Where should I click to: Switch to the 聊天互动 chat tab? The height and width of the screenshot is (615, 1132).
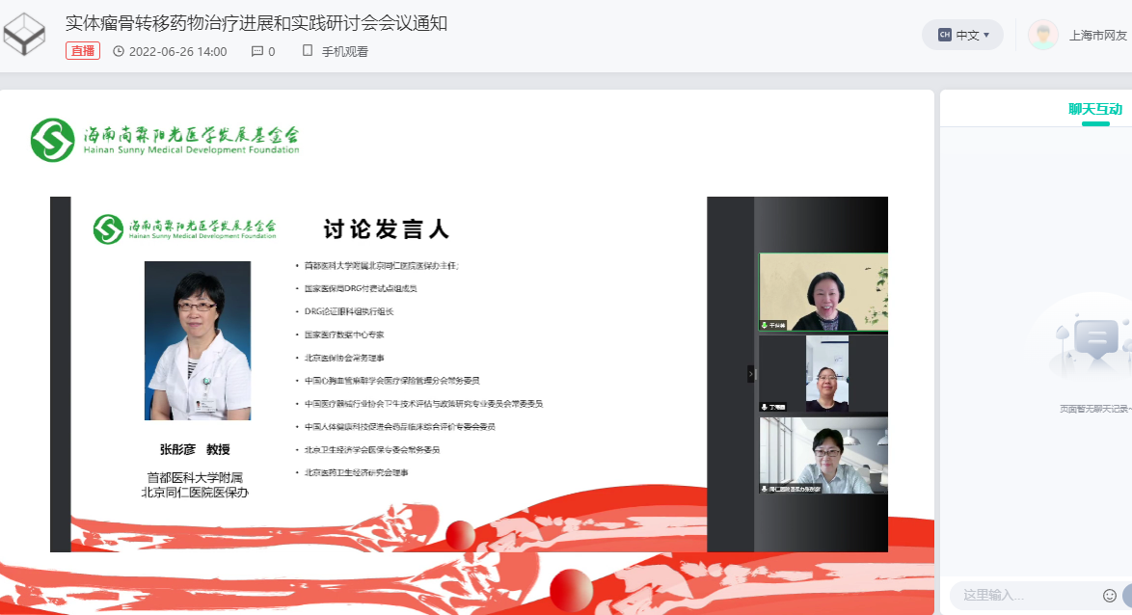(1094, 109)
